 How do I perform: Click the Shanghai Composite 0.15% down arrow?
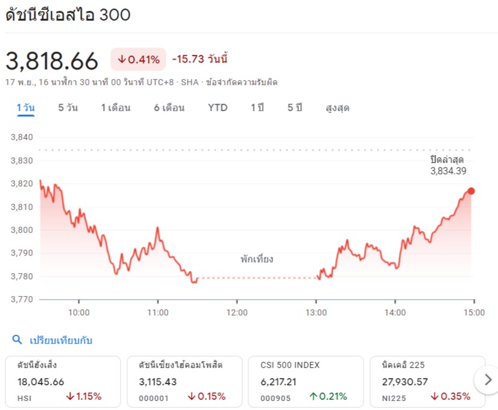coord(206,396)
